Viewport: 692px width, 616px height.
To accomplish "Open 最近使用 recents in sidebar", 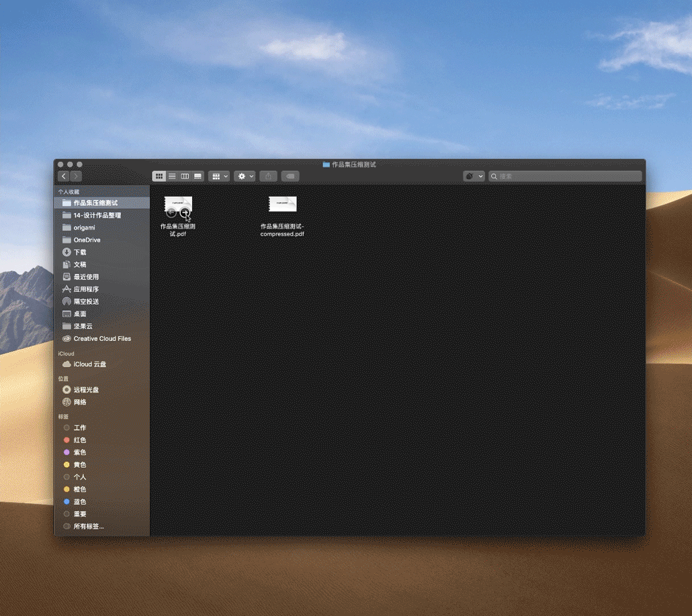I will (102, 277).
